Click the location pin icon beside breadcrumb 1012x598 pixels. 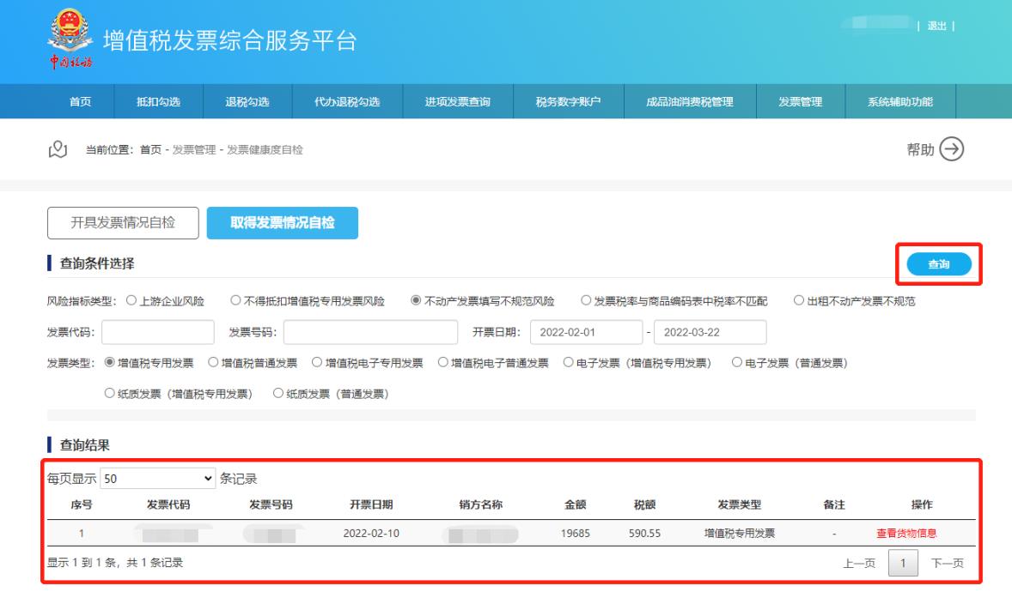[58, 150]
